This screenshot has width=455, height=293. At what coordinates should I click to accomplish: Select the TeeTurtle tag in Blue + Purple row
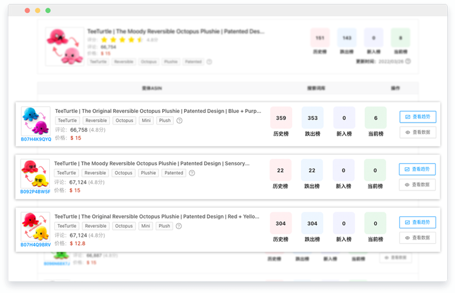pyautogui.click(x=67, y=121)
